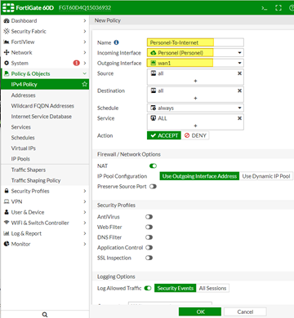Expand the FortiView chevron

pos(85,42)
